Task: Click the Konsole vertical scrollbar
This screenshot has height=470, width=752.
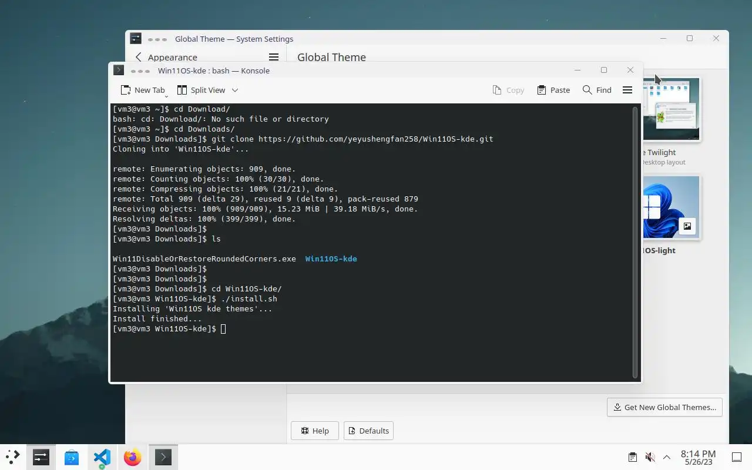Action: pos(635,242)
